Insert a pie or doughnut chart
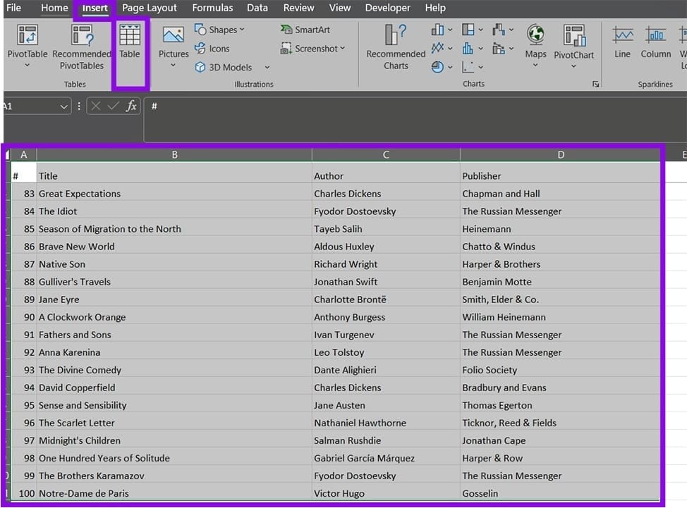687x508 pixels. [437, 67]
